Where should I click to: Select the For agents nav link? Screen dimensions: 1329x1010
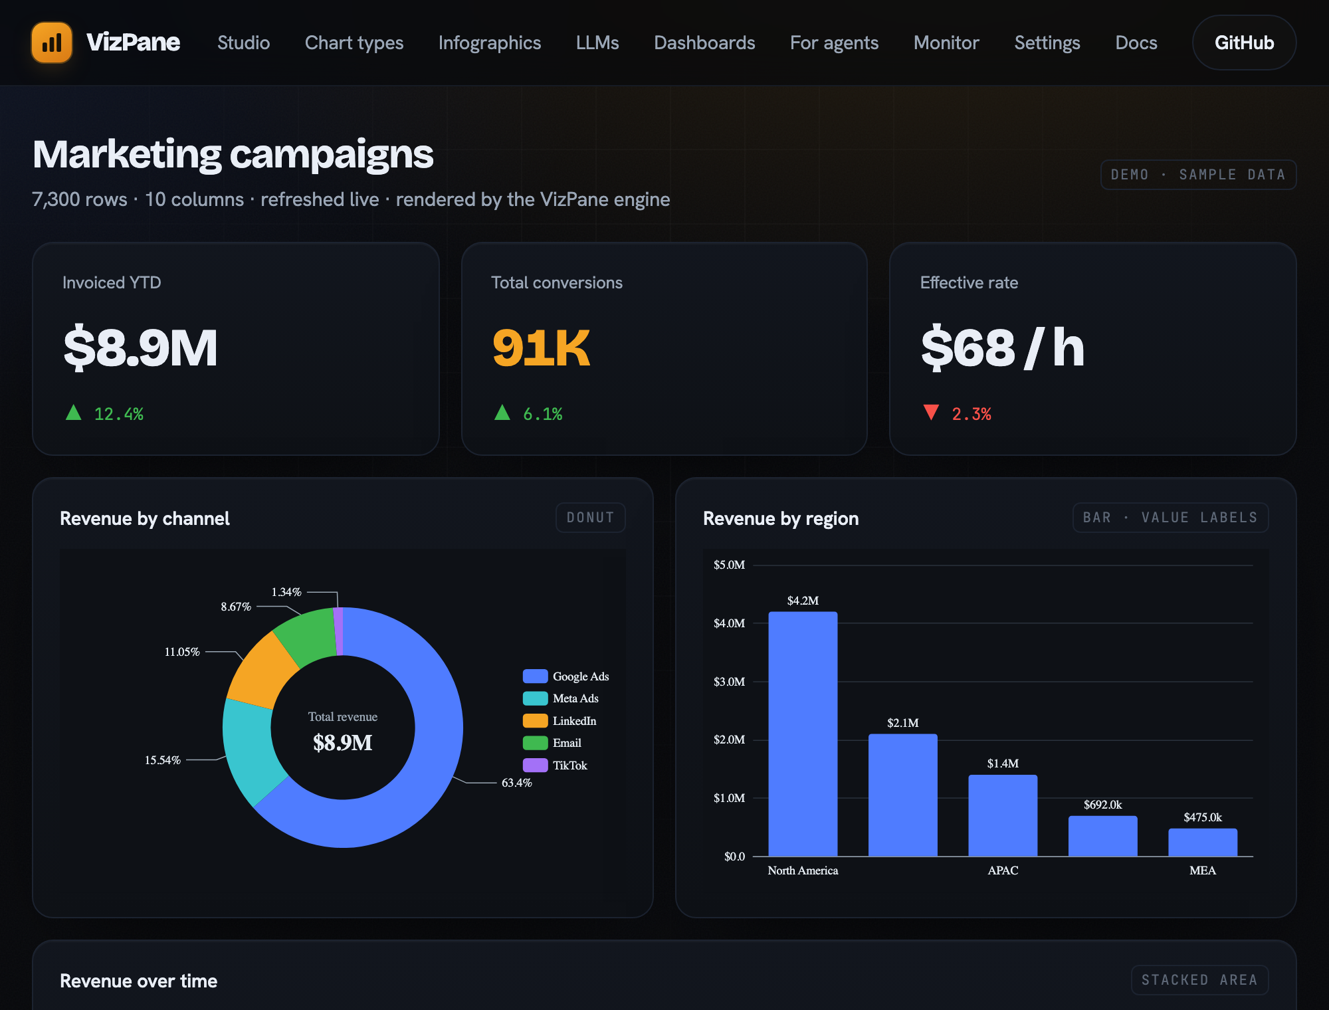tap(834, 43)
